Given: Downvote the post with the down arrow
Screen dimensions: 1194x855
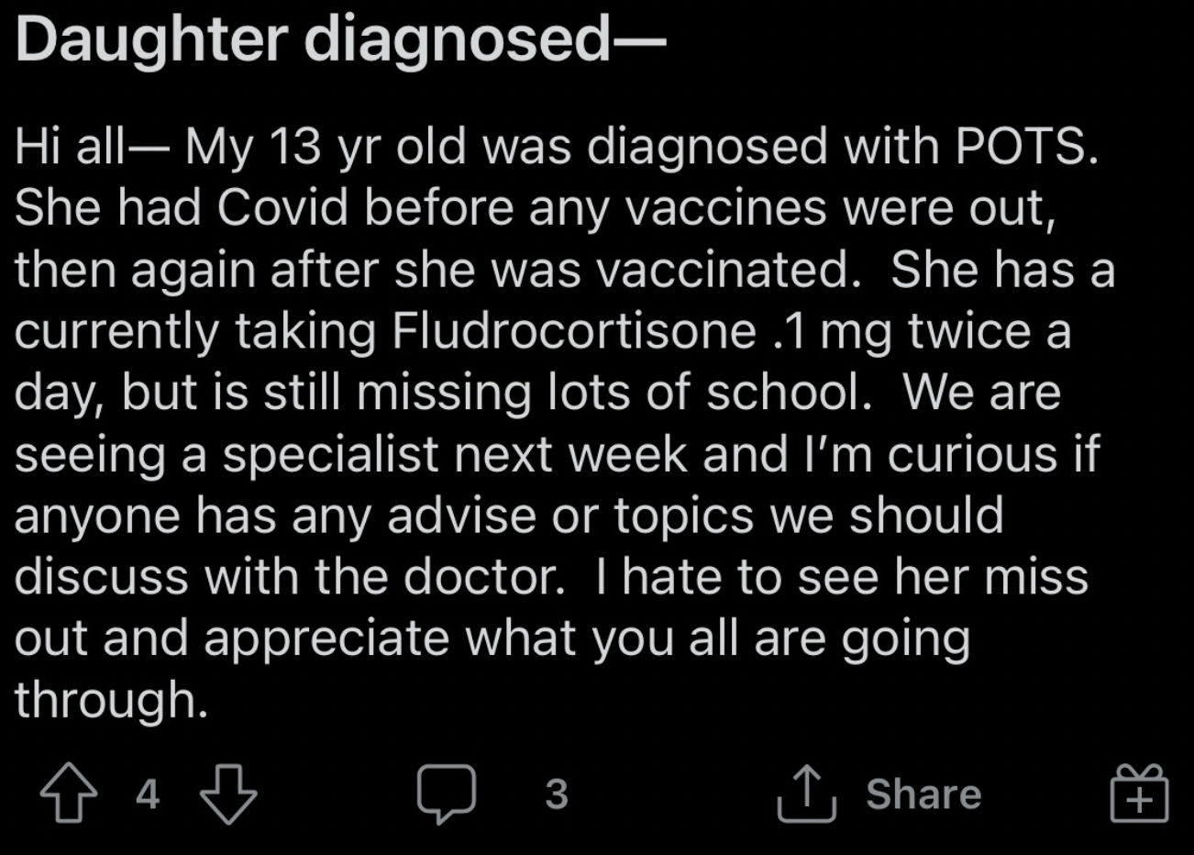Looking at the screenshot, I should point(228,794).
